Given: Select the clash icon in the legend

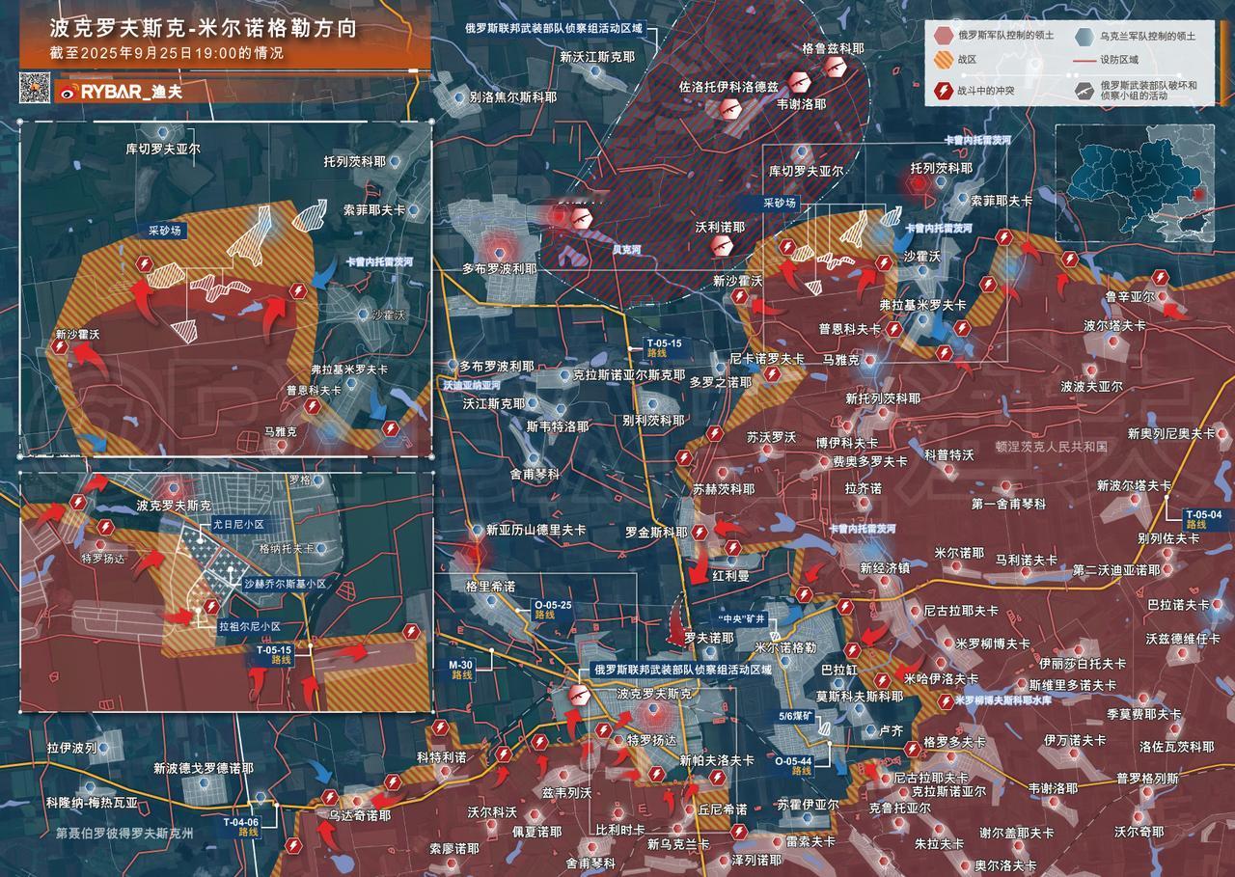Looking at the screenshot, I should pos(943,92).
